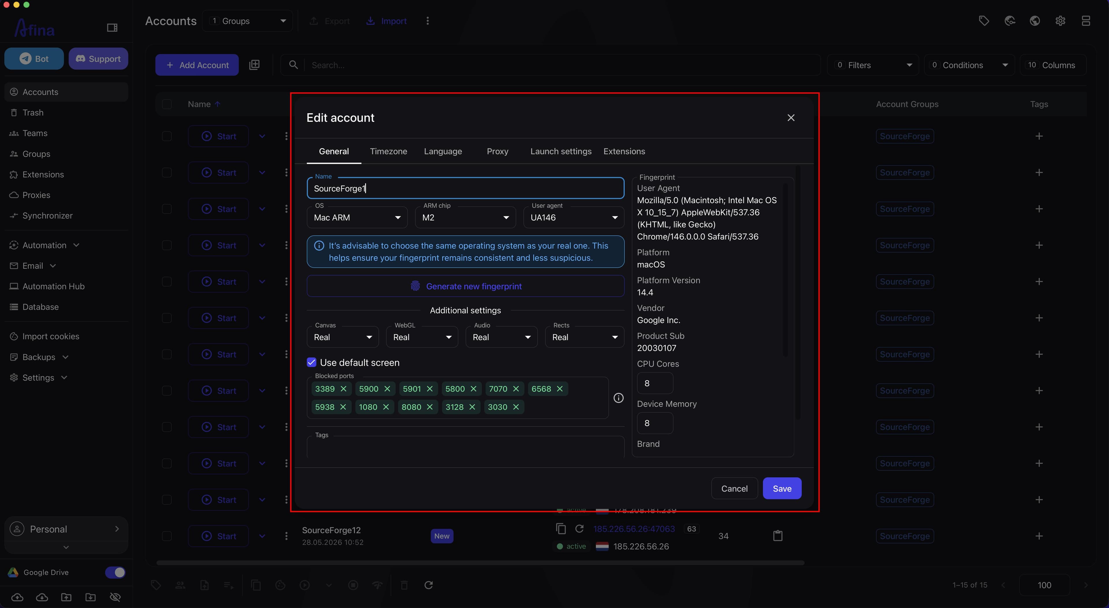Open the Canvas dropdown
Image resolution: width=1109 pixels, height=608 pixels.
343,337
